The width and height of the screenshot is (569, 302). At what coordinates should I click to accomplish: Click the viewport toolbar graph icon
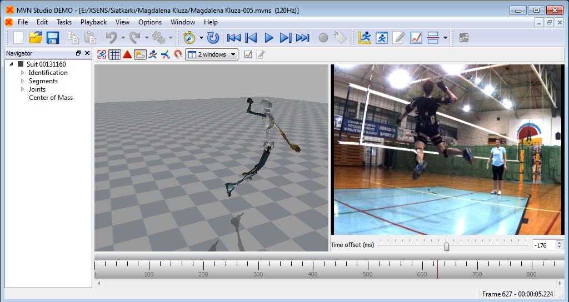coord(248,54)
